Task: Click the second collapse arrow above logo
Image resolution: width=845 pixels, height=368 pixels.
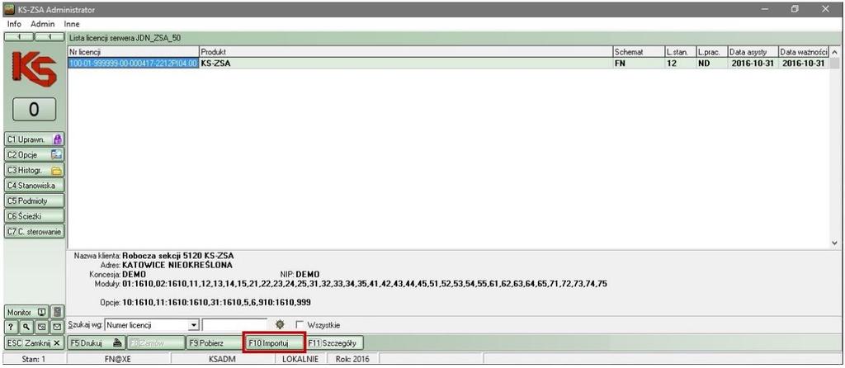Action: (x=50, y=38)
